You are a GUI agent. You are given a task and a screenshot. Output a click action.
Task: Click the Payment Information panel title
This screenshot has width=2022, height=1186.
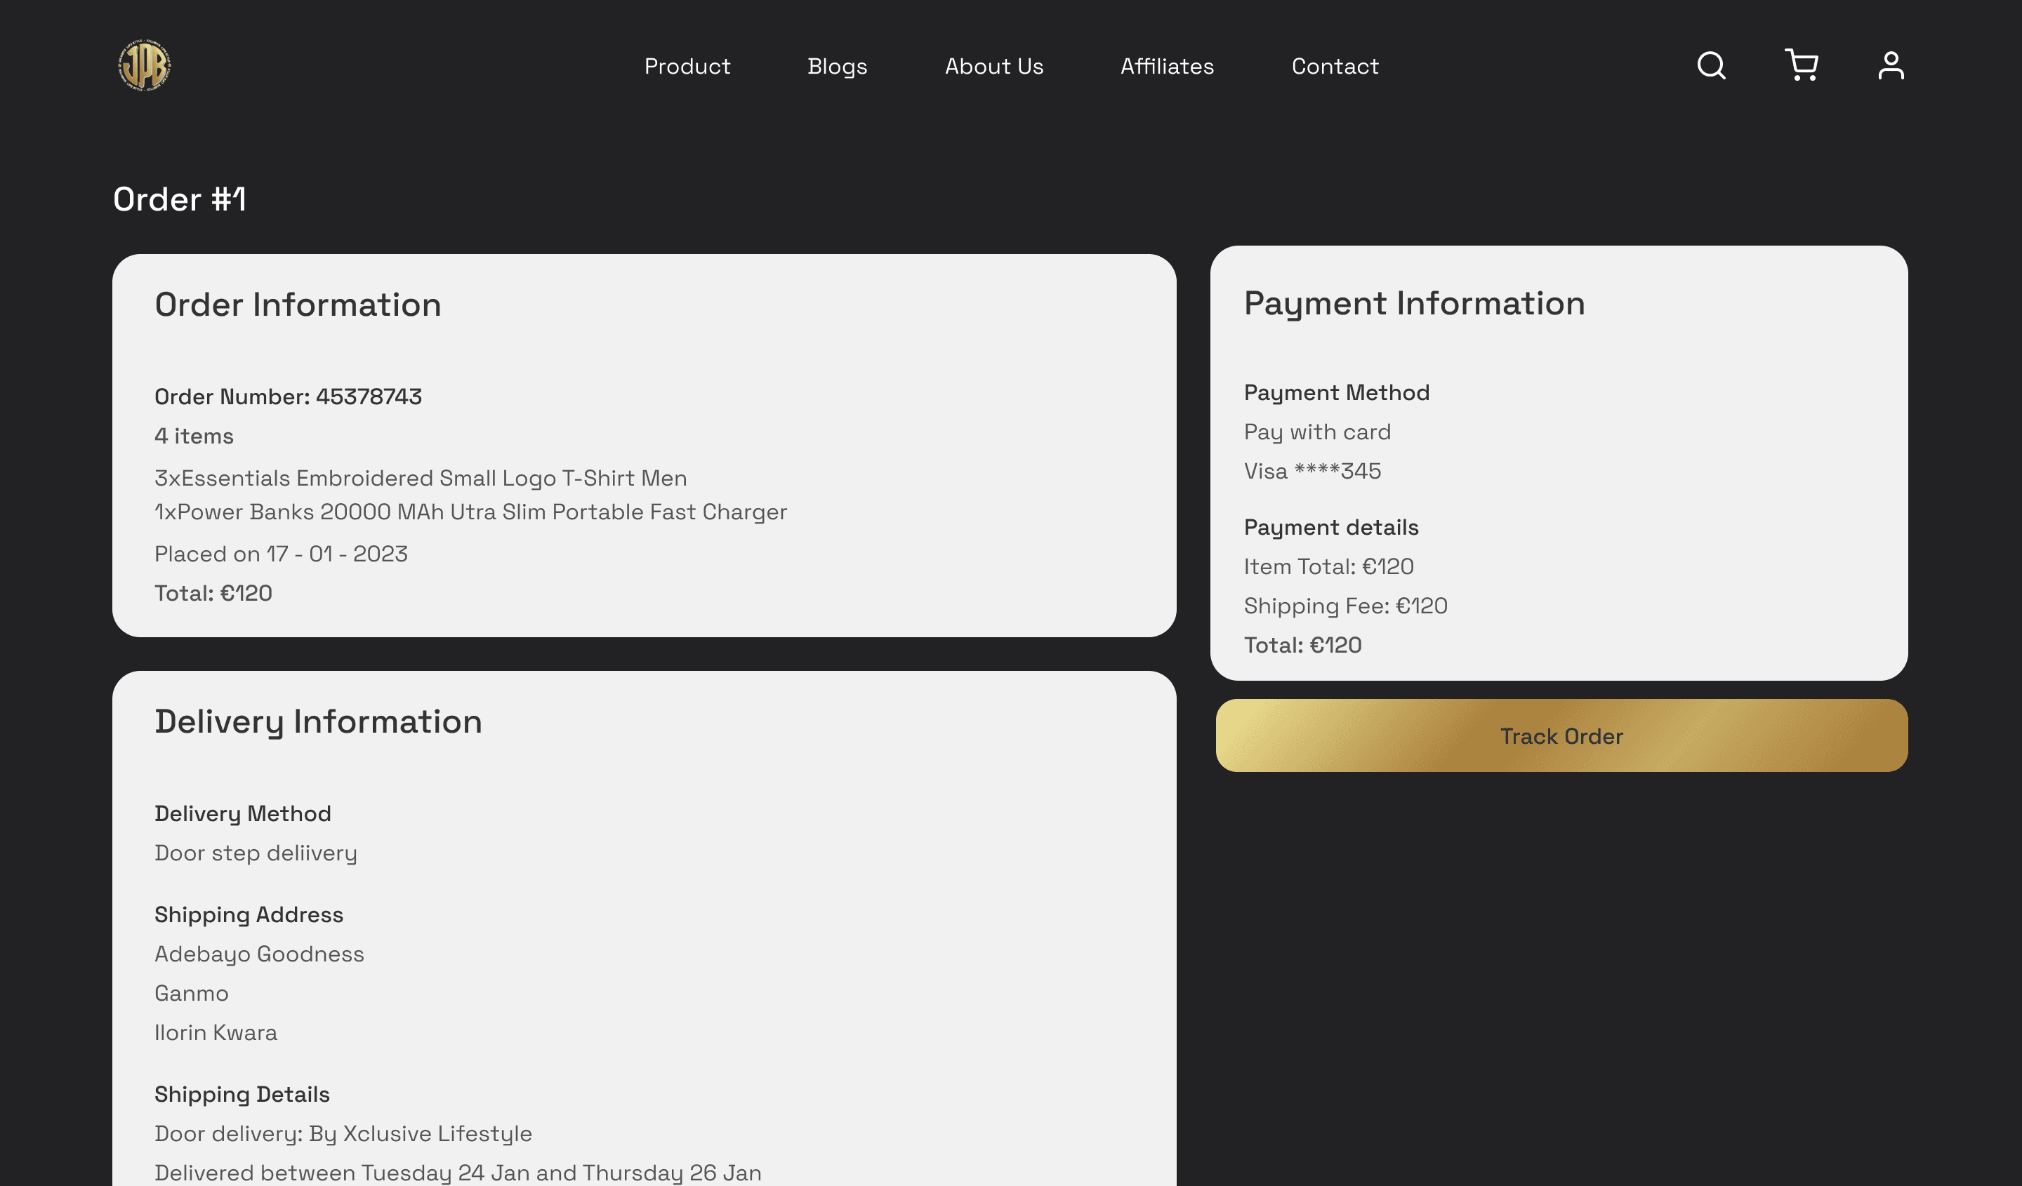(1414, 303)
